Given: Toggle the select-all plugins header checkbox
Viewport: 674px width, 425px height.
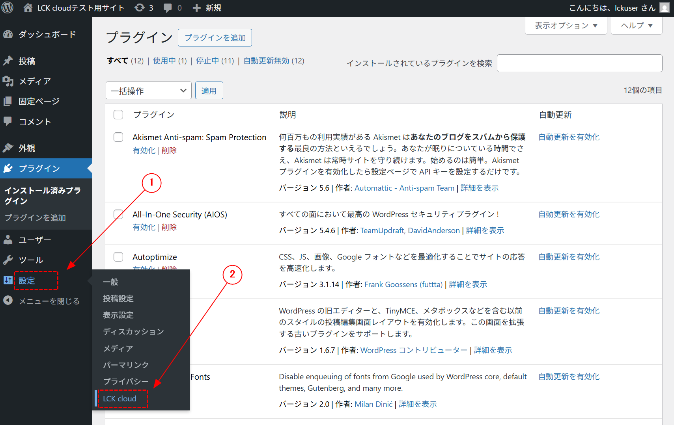Looking at the screenshot, I should point(118,115).
